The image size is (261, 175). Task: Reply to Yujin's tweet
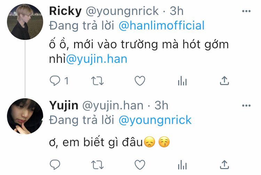click(55, 165)
